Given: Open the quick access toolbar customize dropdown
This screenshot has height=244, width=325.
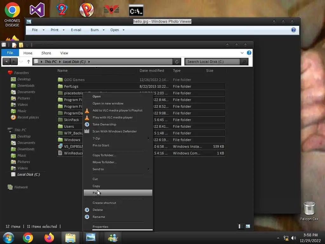Looking at the screenshot, I should [27, 45].
